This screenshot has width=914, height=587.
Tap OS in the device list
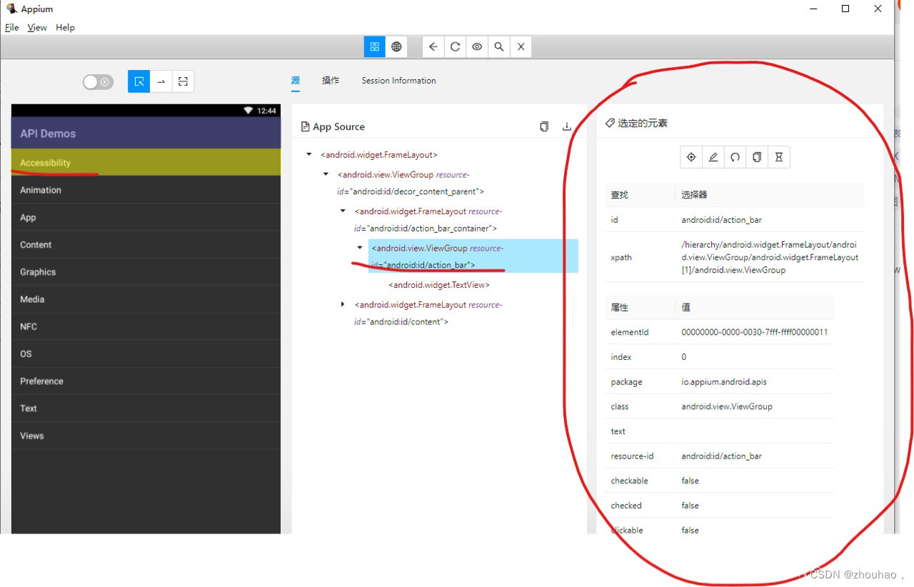[x=146, y=353]
